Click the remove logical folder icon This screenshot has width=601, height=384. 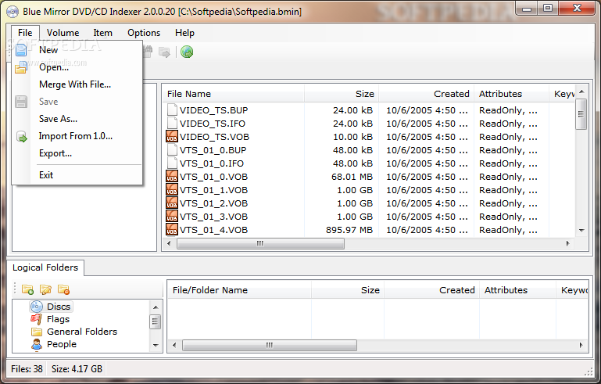click(x=63, y=289)
